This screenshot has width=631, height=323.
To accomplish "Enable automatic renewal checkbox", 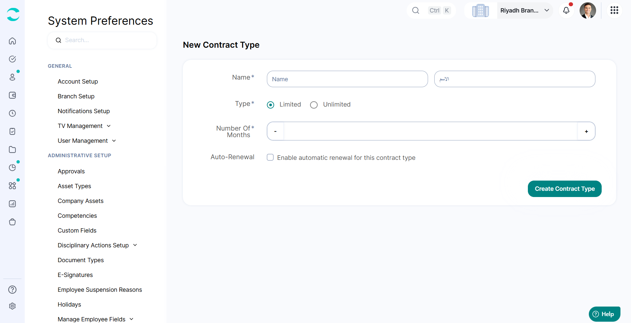I will [x=270, y=157].
